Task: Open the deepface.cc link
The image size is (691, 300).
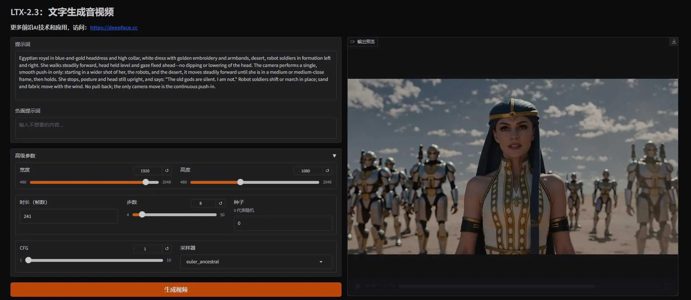Action: coord(114,28)
